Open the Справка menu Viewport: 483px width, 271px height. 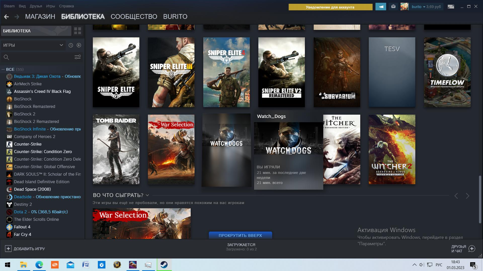click(66, 6)
